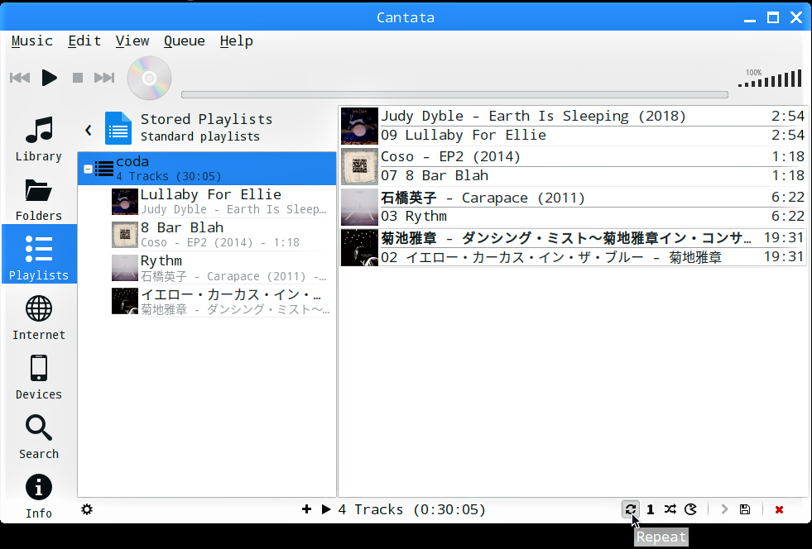Open the Edit menu
The width and height of the screenshot is (812, 549).
(x=84, y=41)
